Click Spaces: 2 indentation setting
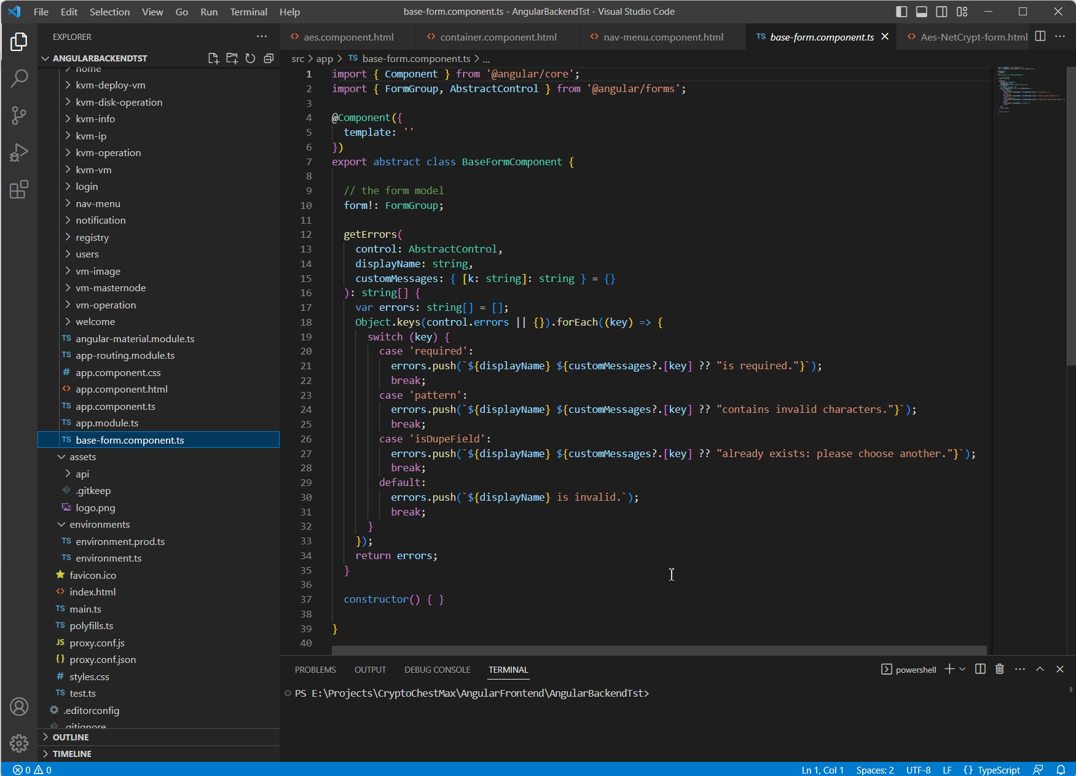This screenshot has width=1076, height=776. [874, 770]
